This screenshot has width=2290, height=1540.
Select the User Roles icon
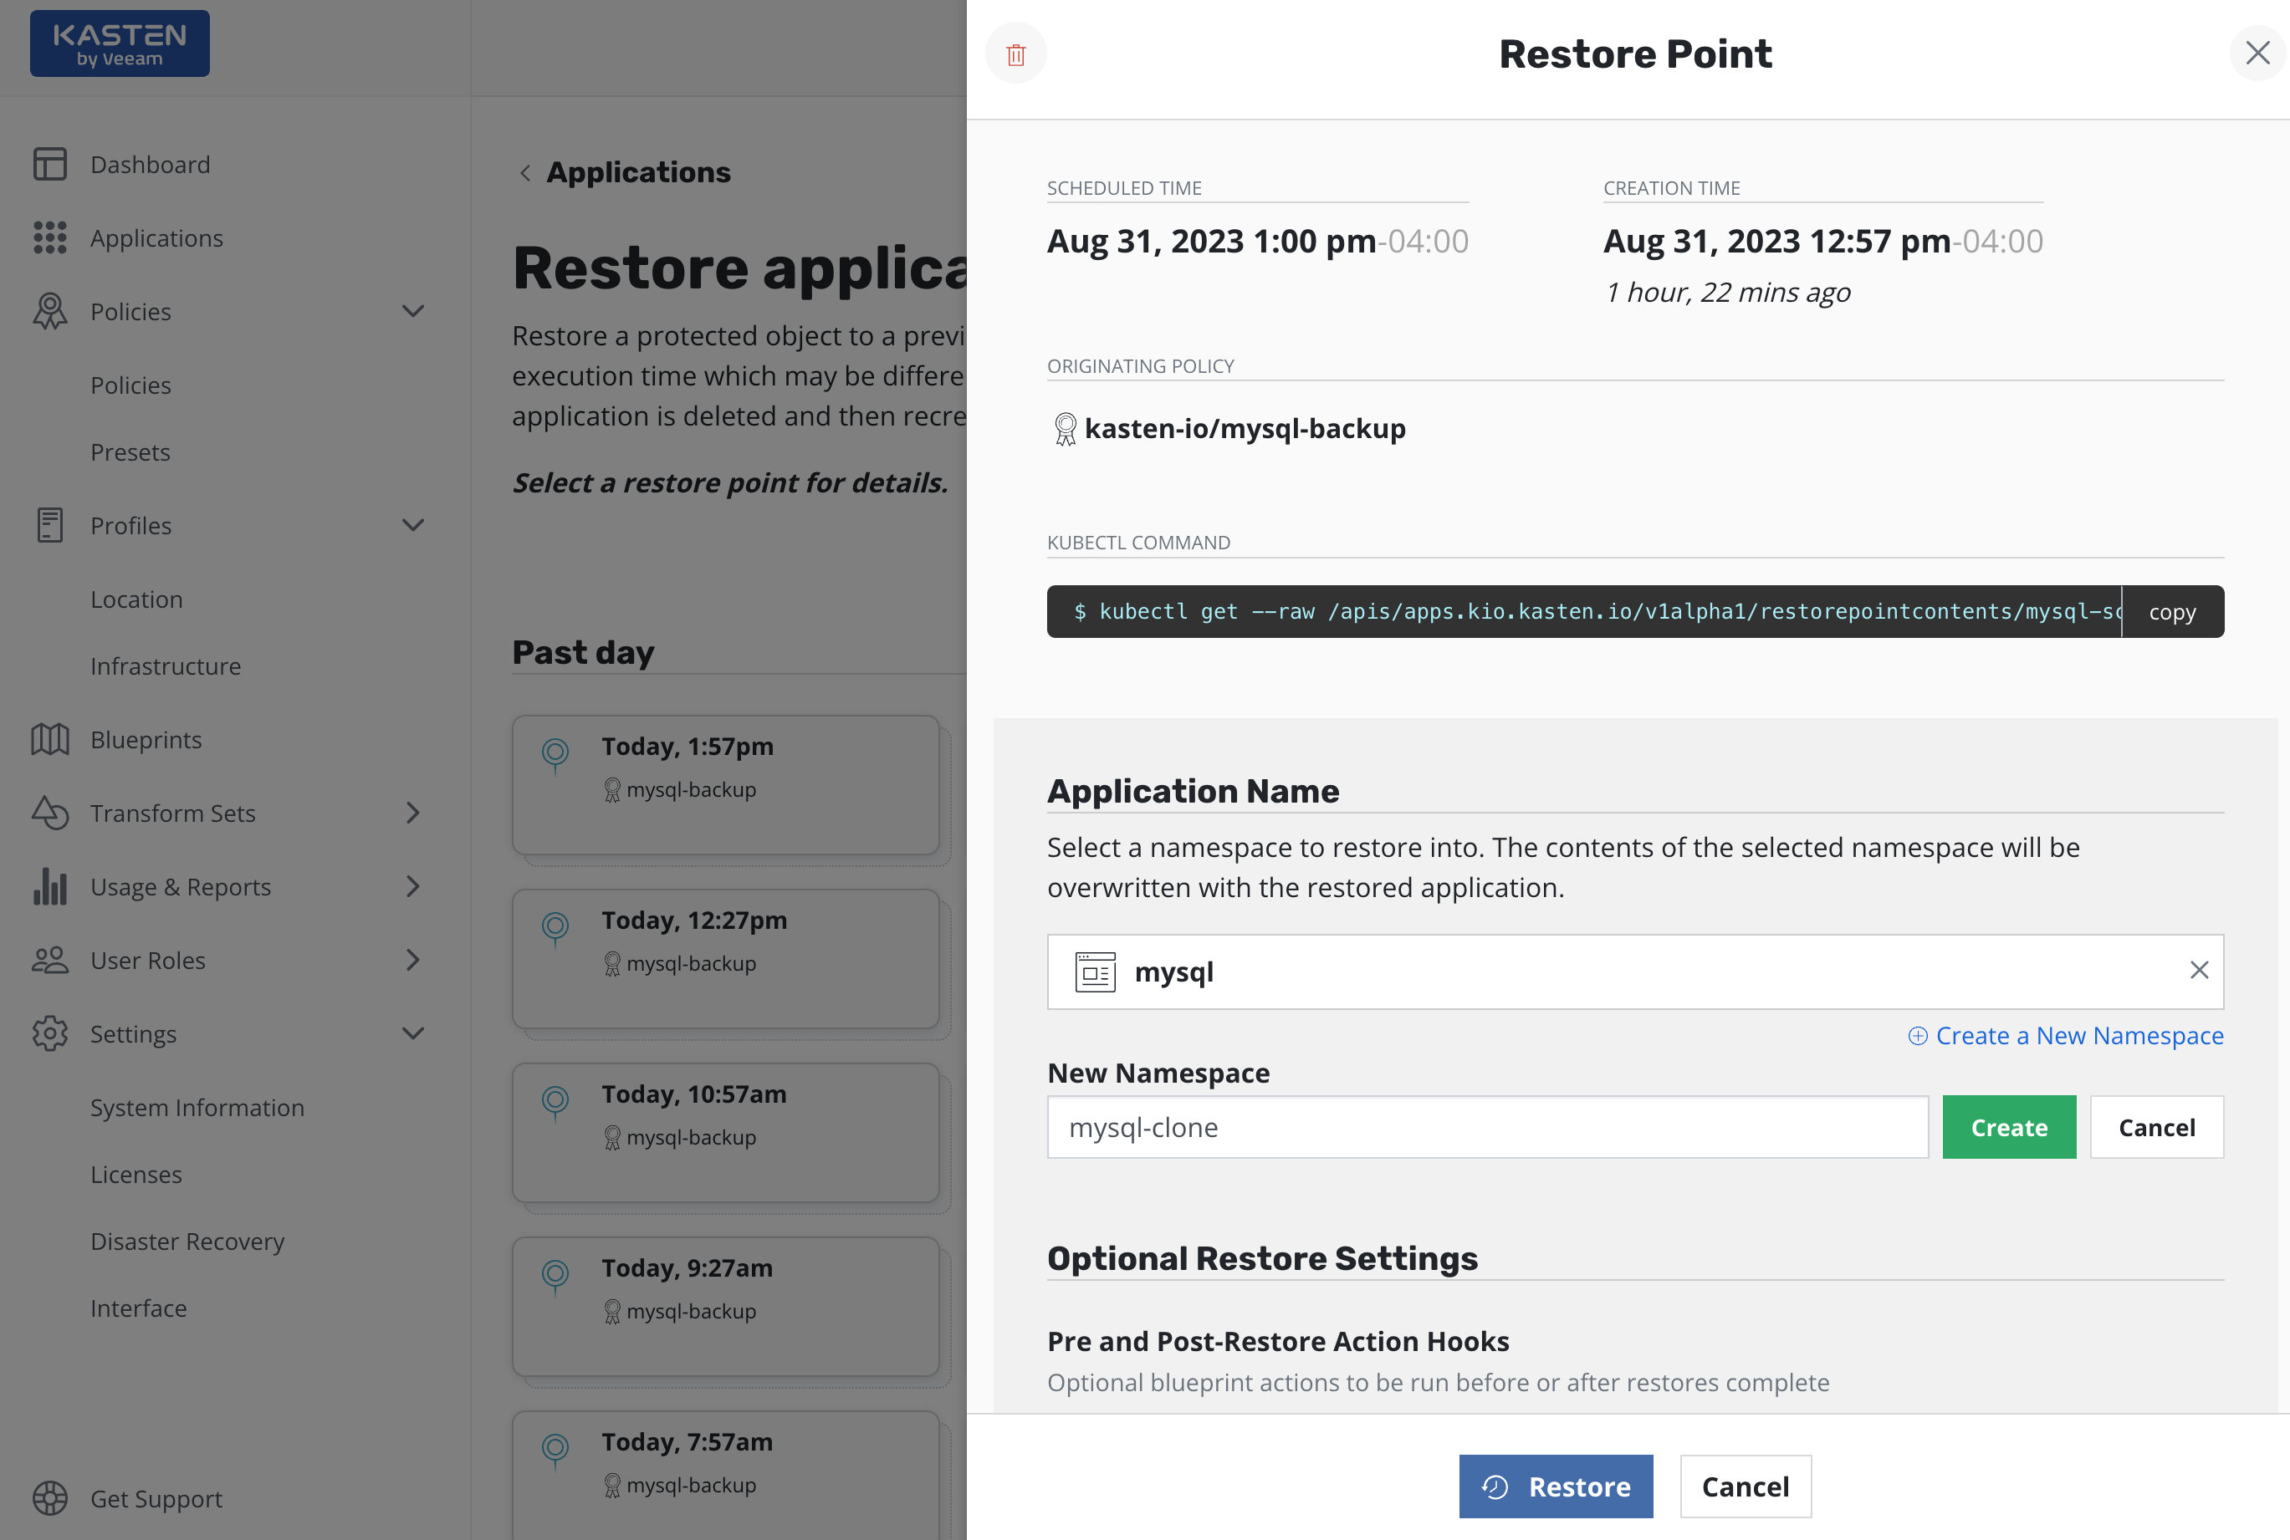[49, 961]
